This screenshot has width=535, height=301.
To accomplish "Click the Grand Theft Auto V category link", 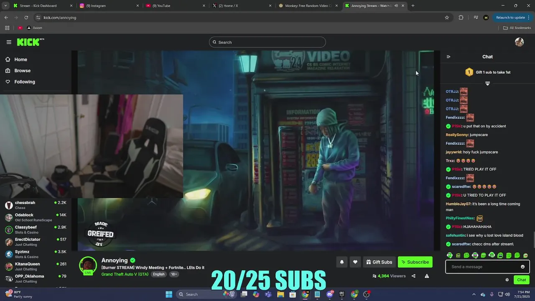I will coord(125,274).
